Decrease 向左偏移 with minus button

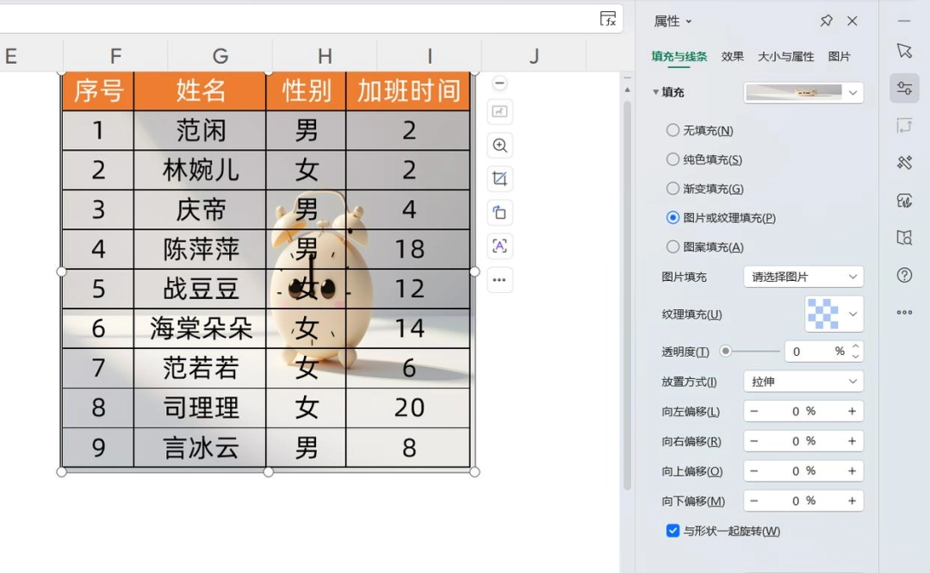click(753, 411)
